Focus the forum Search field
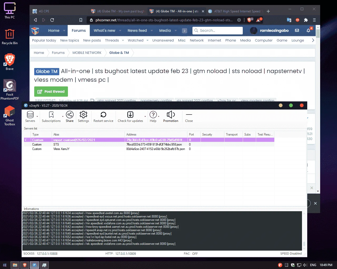Image resolution: width=337 pixels, height=269 pixels. (x=217, y=30)
